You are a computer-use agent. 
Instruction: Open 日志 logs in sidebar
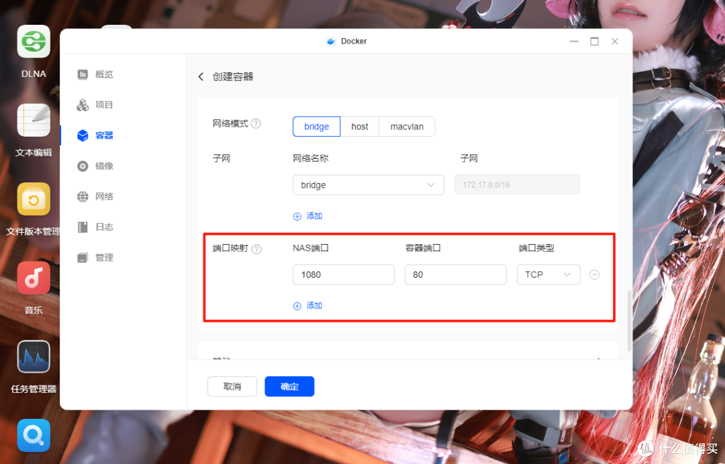104,227
